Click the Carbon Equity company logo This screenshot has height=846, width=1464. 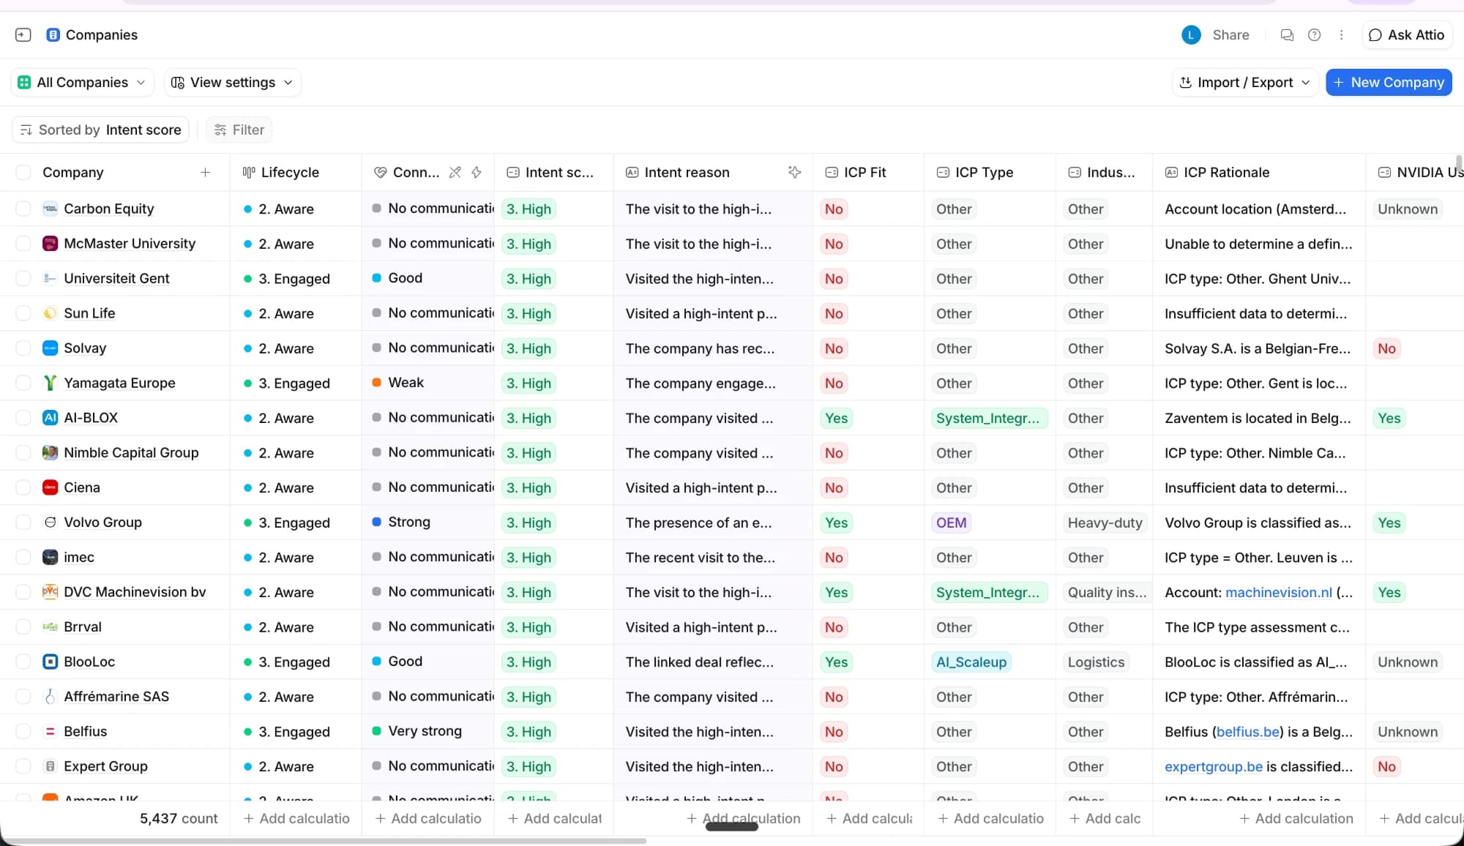click(50, 209)
